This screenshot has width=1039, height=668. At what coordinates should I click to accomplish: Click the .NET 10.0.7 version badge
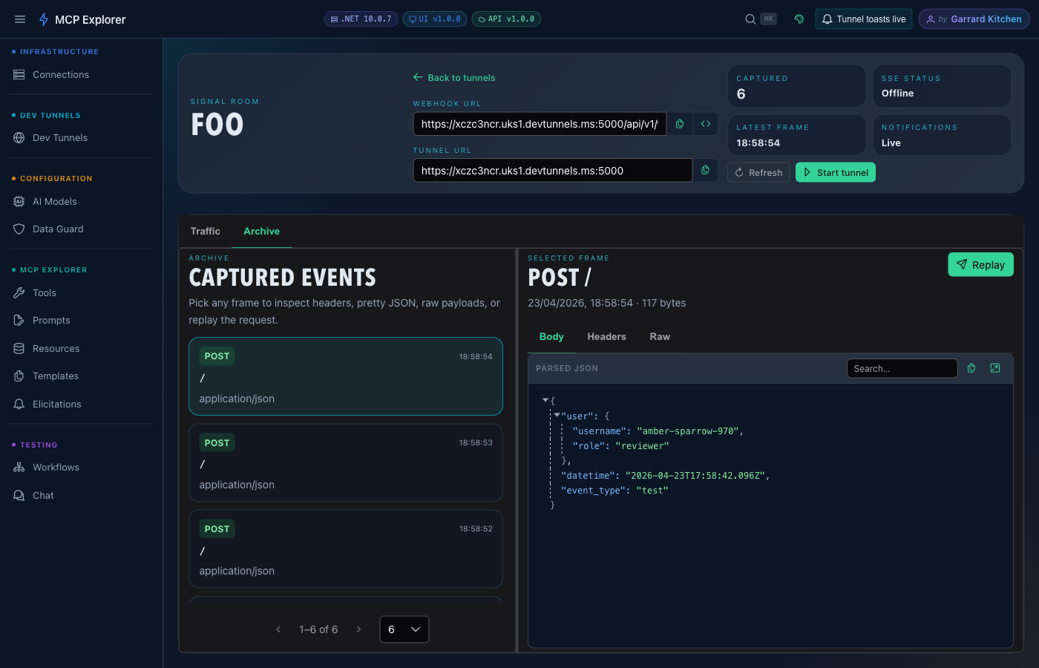click(x=361, y=19)
